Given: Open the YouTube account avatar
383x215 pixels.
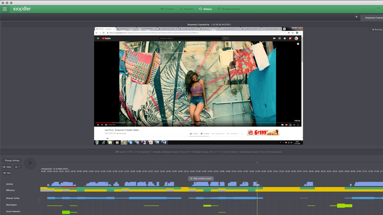Looking at the screenshot, I should 297,38.
